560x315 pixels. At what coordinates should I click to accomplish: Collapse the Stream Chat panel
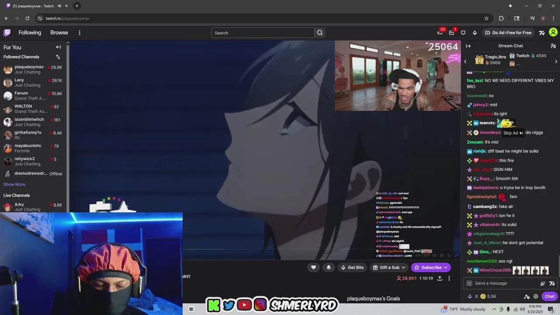tap(468, 46)
